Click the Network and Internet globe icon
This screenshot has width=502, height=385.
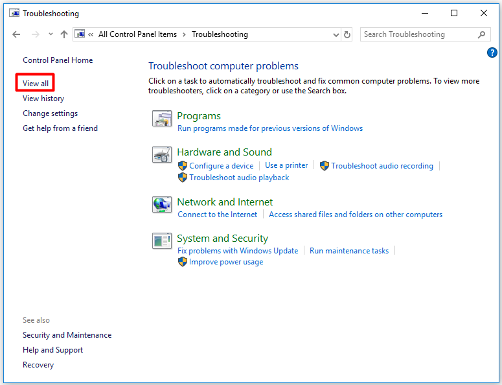tap(162, 205)
